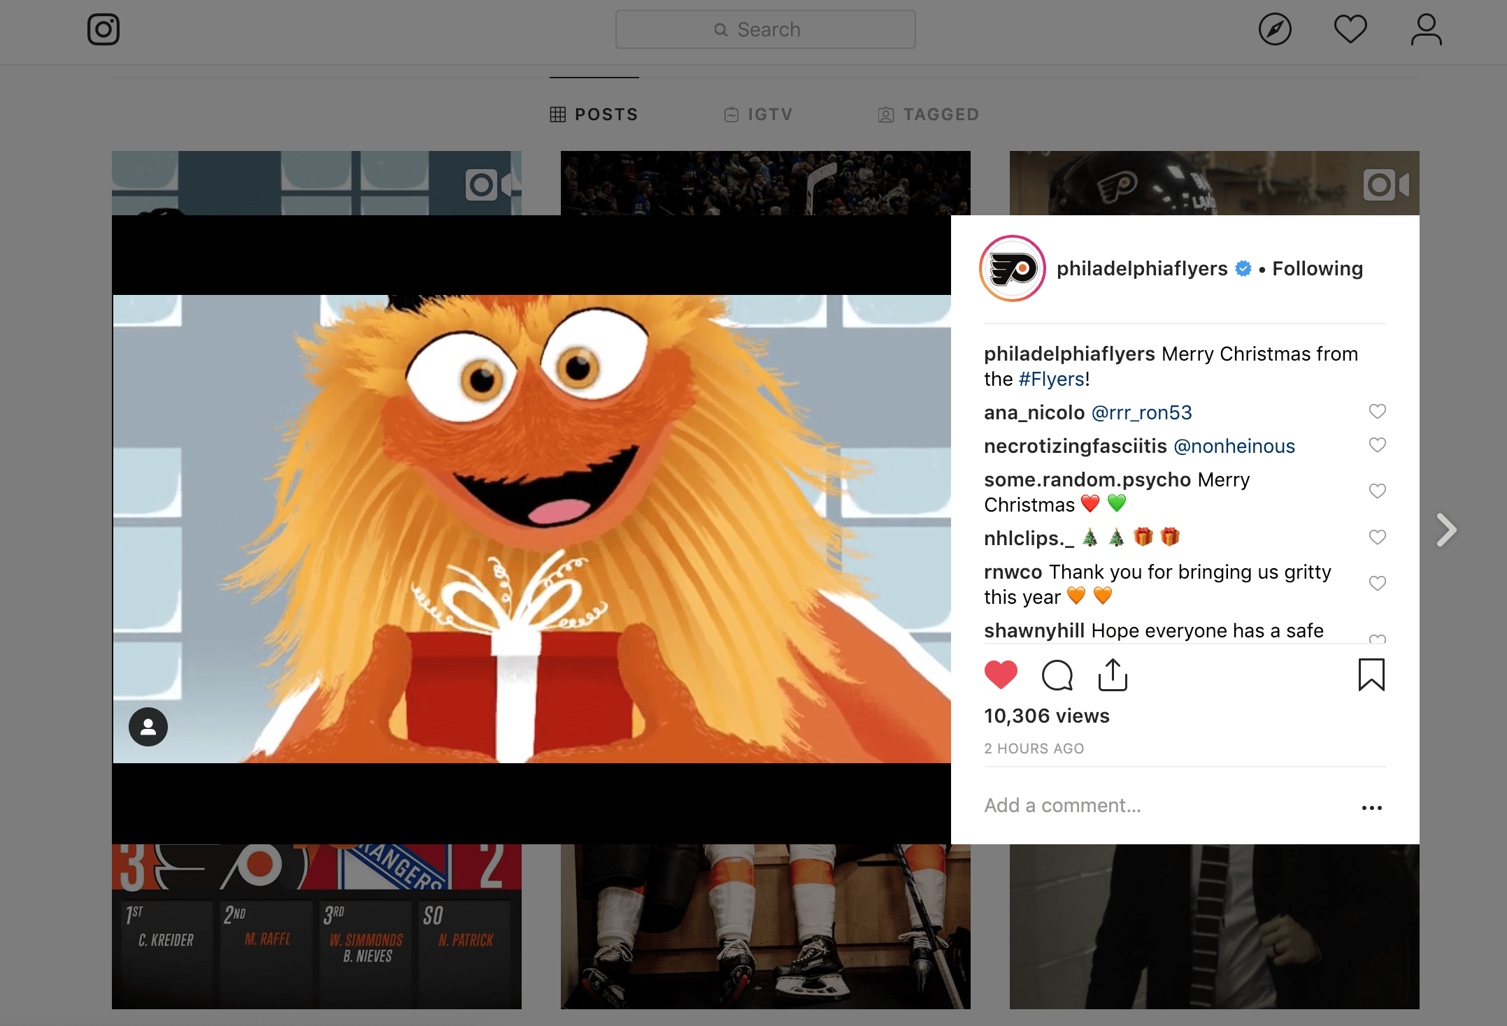Open ana_nicolo commenter profile
Viewport: 1507px width, 1026px height.
1034,412
